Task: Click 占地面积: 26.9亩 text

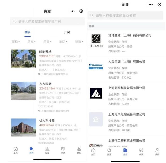Action: (x=119, y=130)
